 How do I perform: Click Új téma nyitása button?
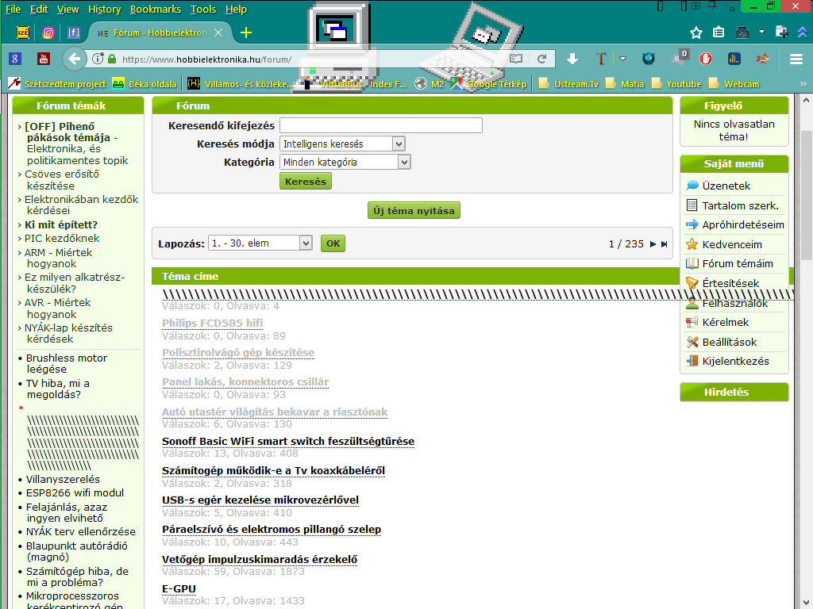click(414, 210)
